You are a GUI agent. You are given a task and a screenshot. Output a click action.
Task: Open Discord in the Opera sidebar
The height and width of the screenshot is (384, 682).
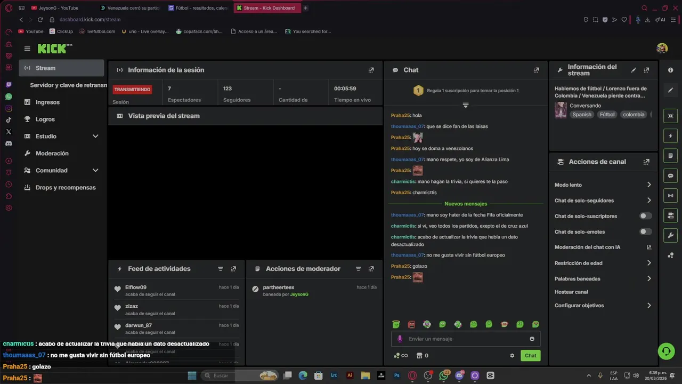point(9,143)
